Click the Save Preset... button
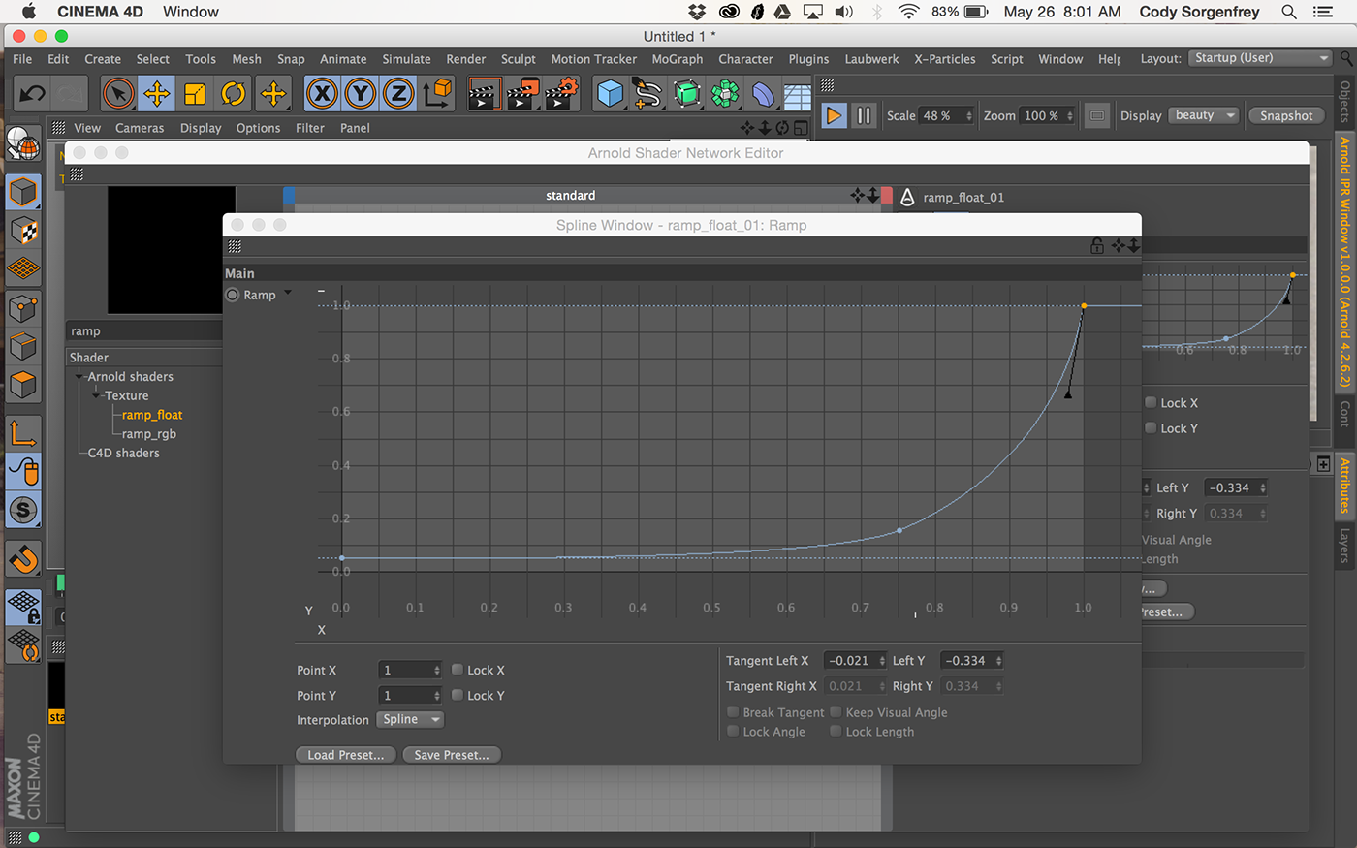Image resolution: width=1357 pixels, height=848 pixels. (x=452, y=755)
